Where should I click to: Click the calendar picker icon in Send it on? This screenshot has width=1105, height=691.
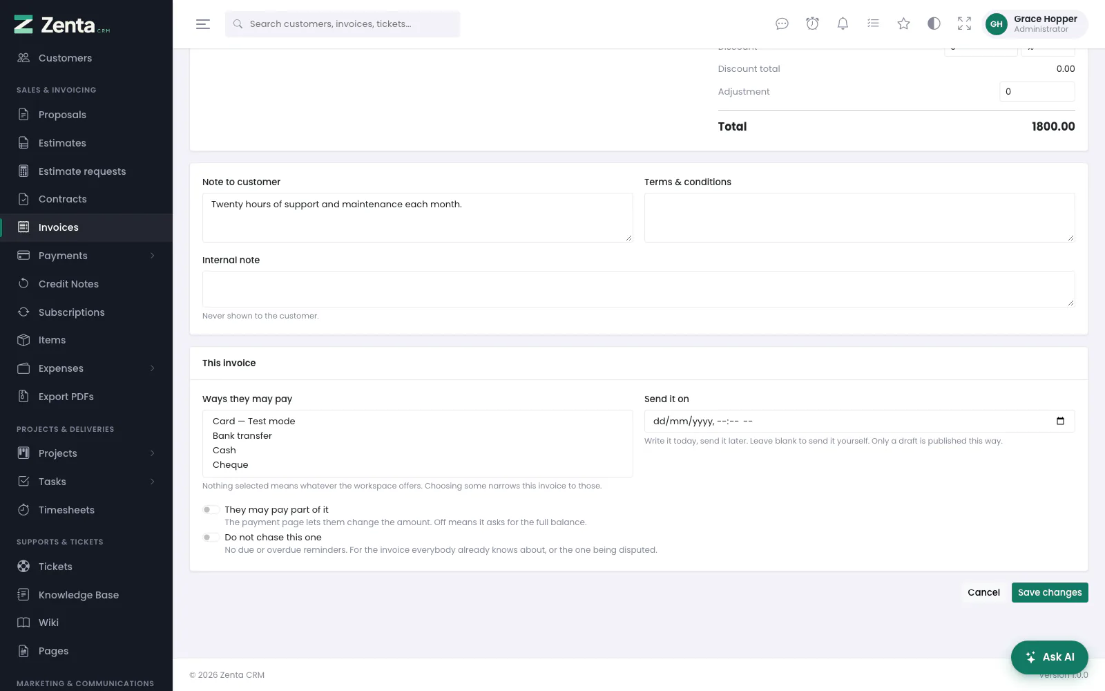click(1060, 421)
